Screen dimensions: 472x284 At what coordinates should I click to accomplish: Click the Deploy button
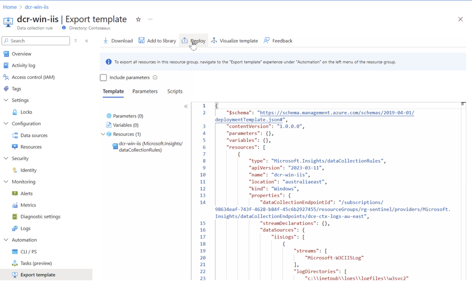point(194,41)
